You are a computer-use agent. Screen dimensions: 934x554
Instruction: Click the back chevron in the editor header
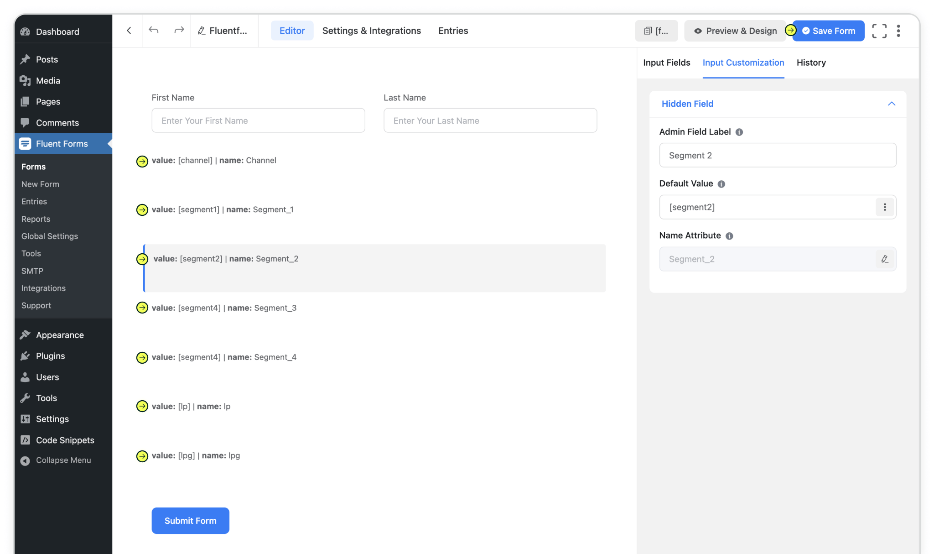click(x=129, y=31)
